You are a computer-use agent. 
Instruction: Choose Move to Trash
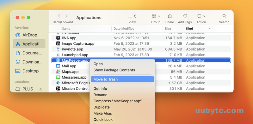click(122, 79)
